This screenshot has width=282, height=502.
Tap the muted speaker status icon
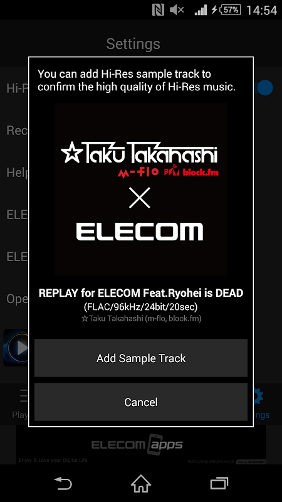(177, 10)
